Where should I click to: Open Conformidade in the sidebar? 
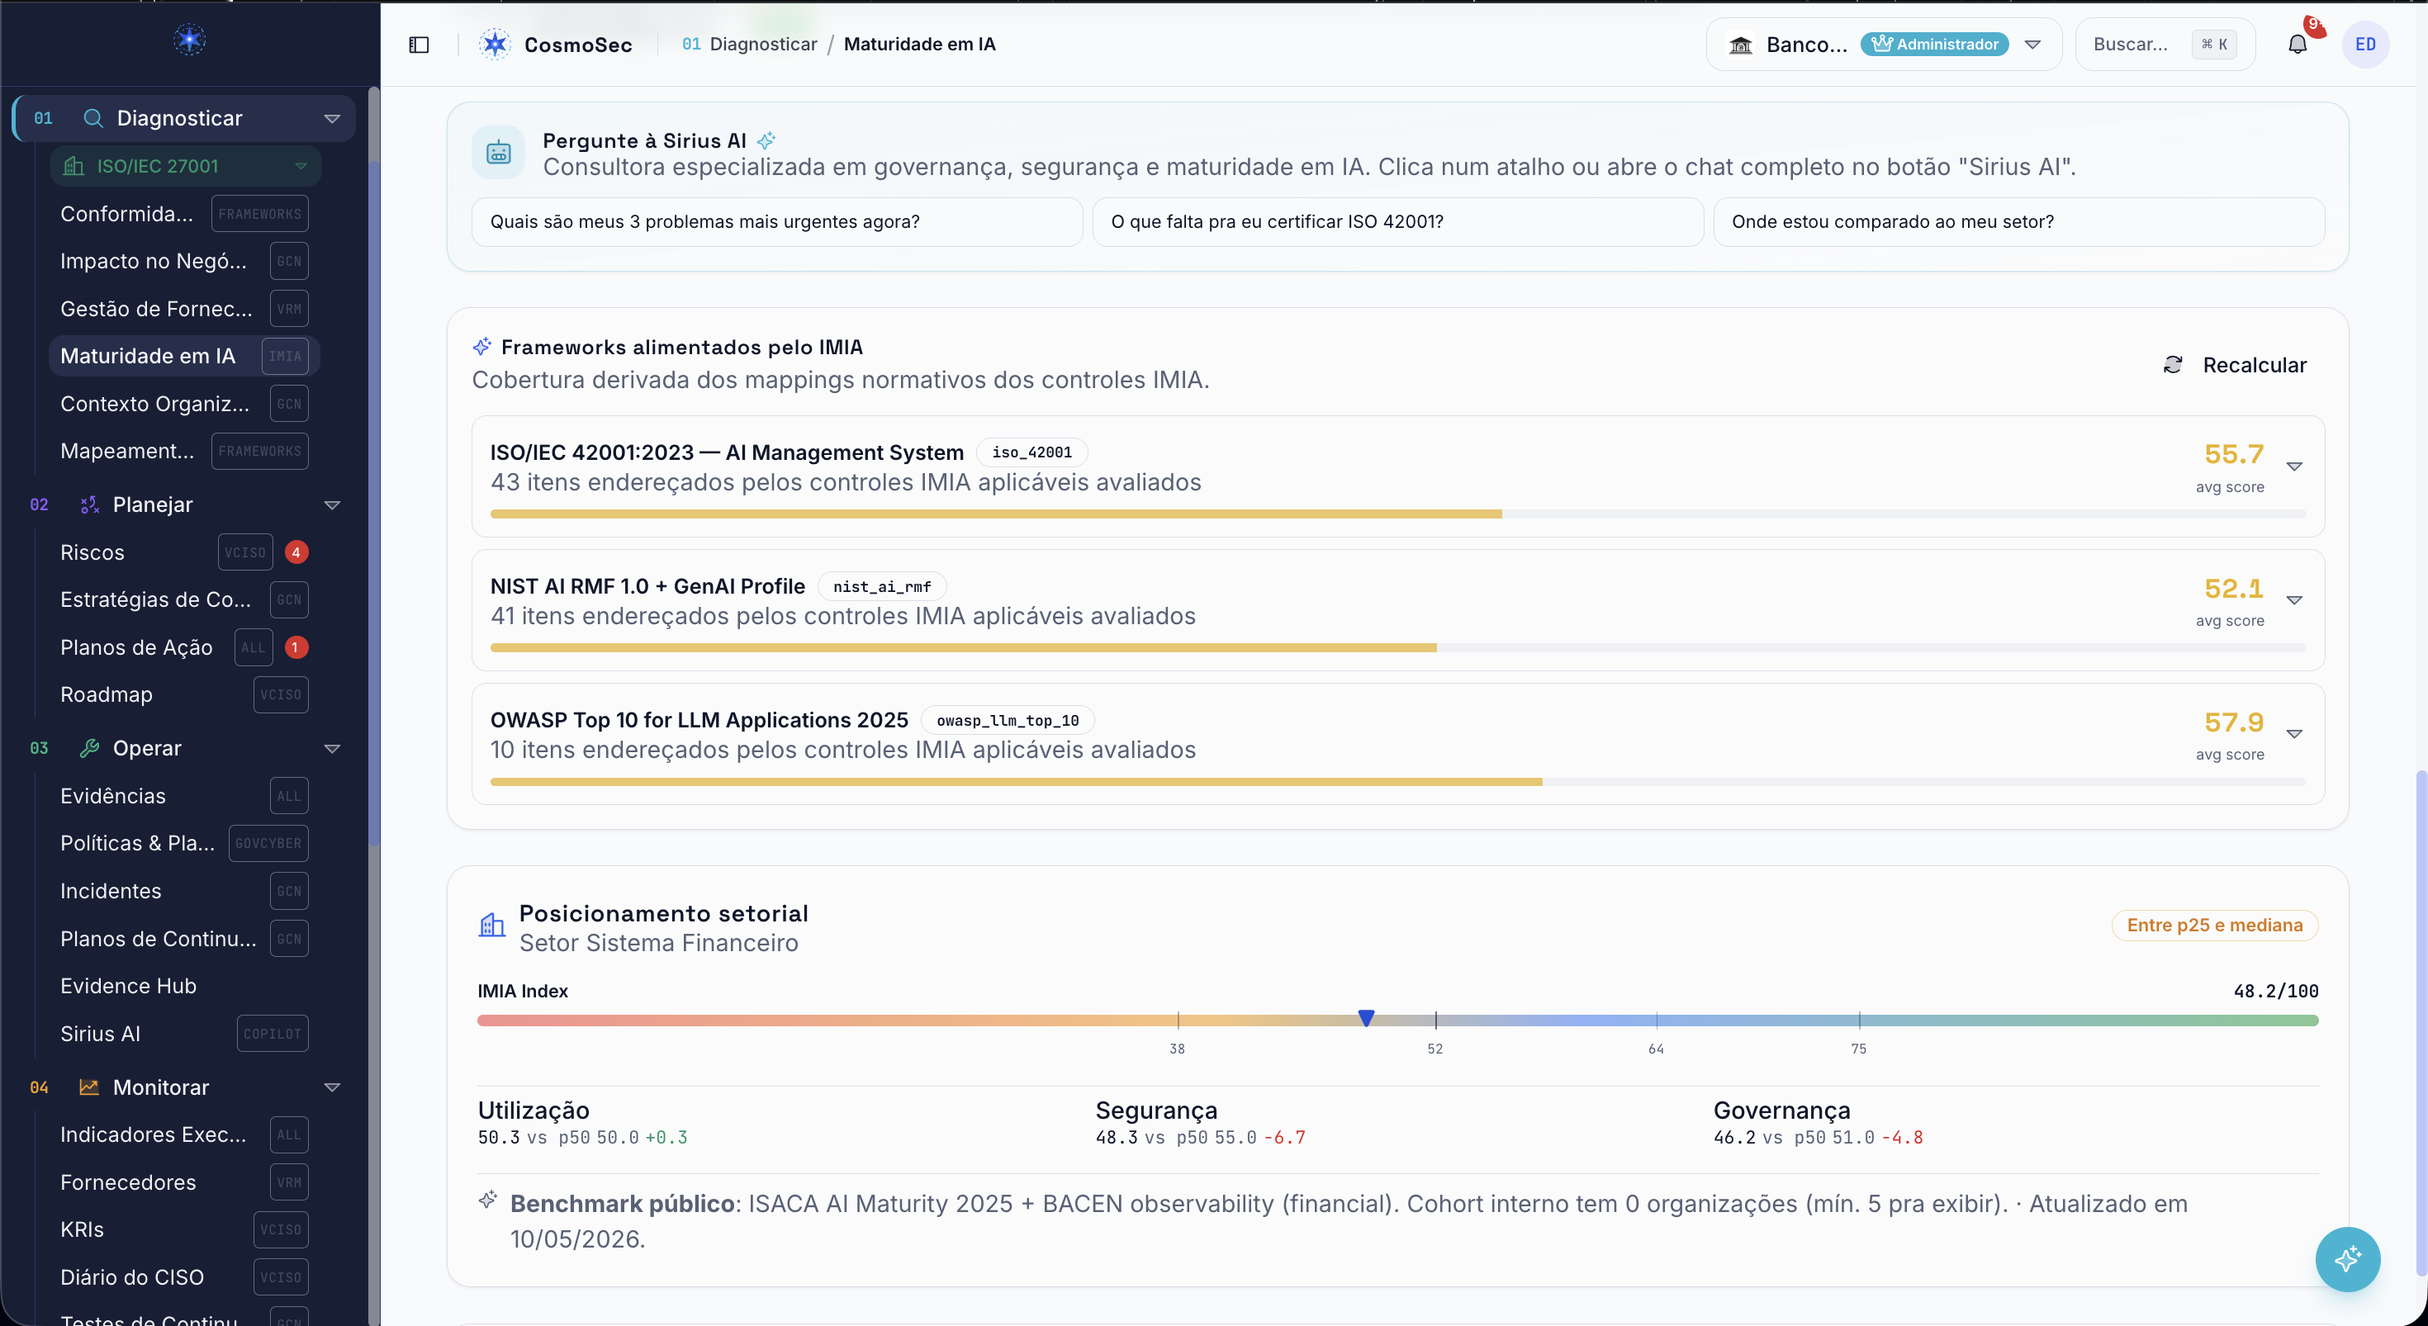coord(184,214)
